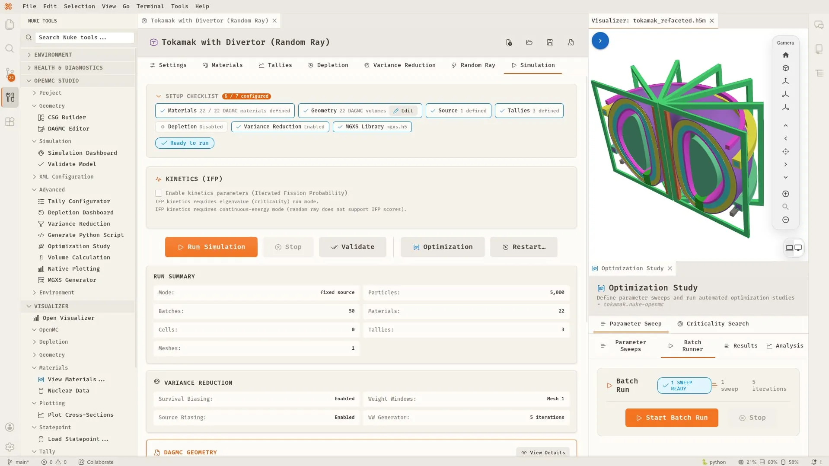Click the Ready to run status chip
This screenshot has width=829, height=466.
pyautogui.click(x=185, y=143)
